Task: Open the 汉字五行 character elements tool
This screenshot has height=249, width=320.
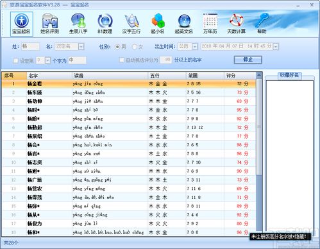Action: pos(131,24)
